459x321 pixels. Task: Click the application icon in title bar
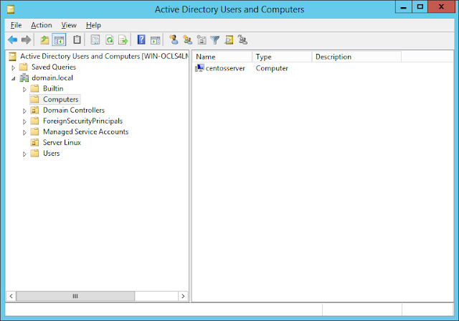[x=11, y=9]
